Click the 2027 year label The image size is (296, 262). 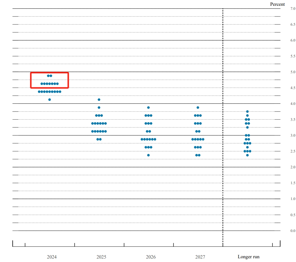[x=200, y=257]
